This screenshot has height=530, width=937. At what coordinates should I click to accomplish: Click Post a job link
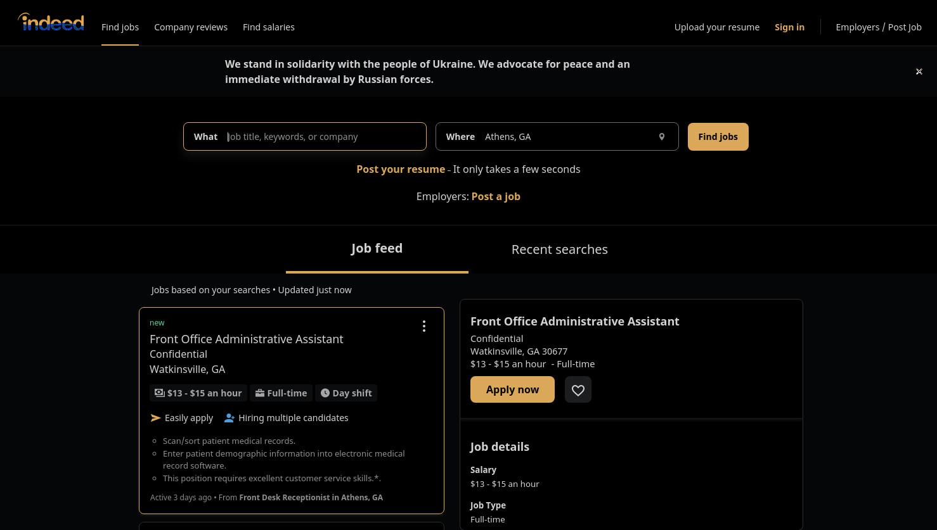click(496, 196)
